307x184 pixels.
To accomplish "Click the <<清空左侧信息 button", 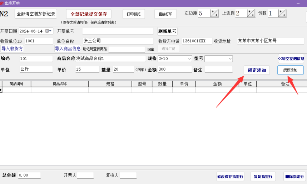I will click(x=291, y=58).
